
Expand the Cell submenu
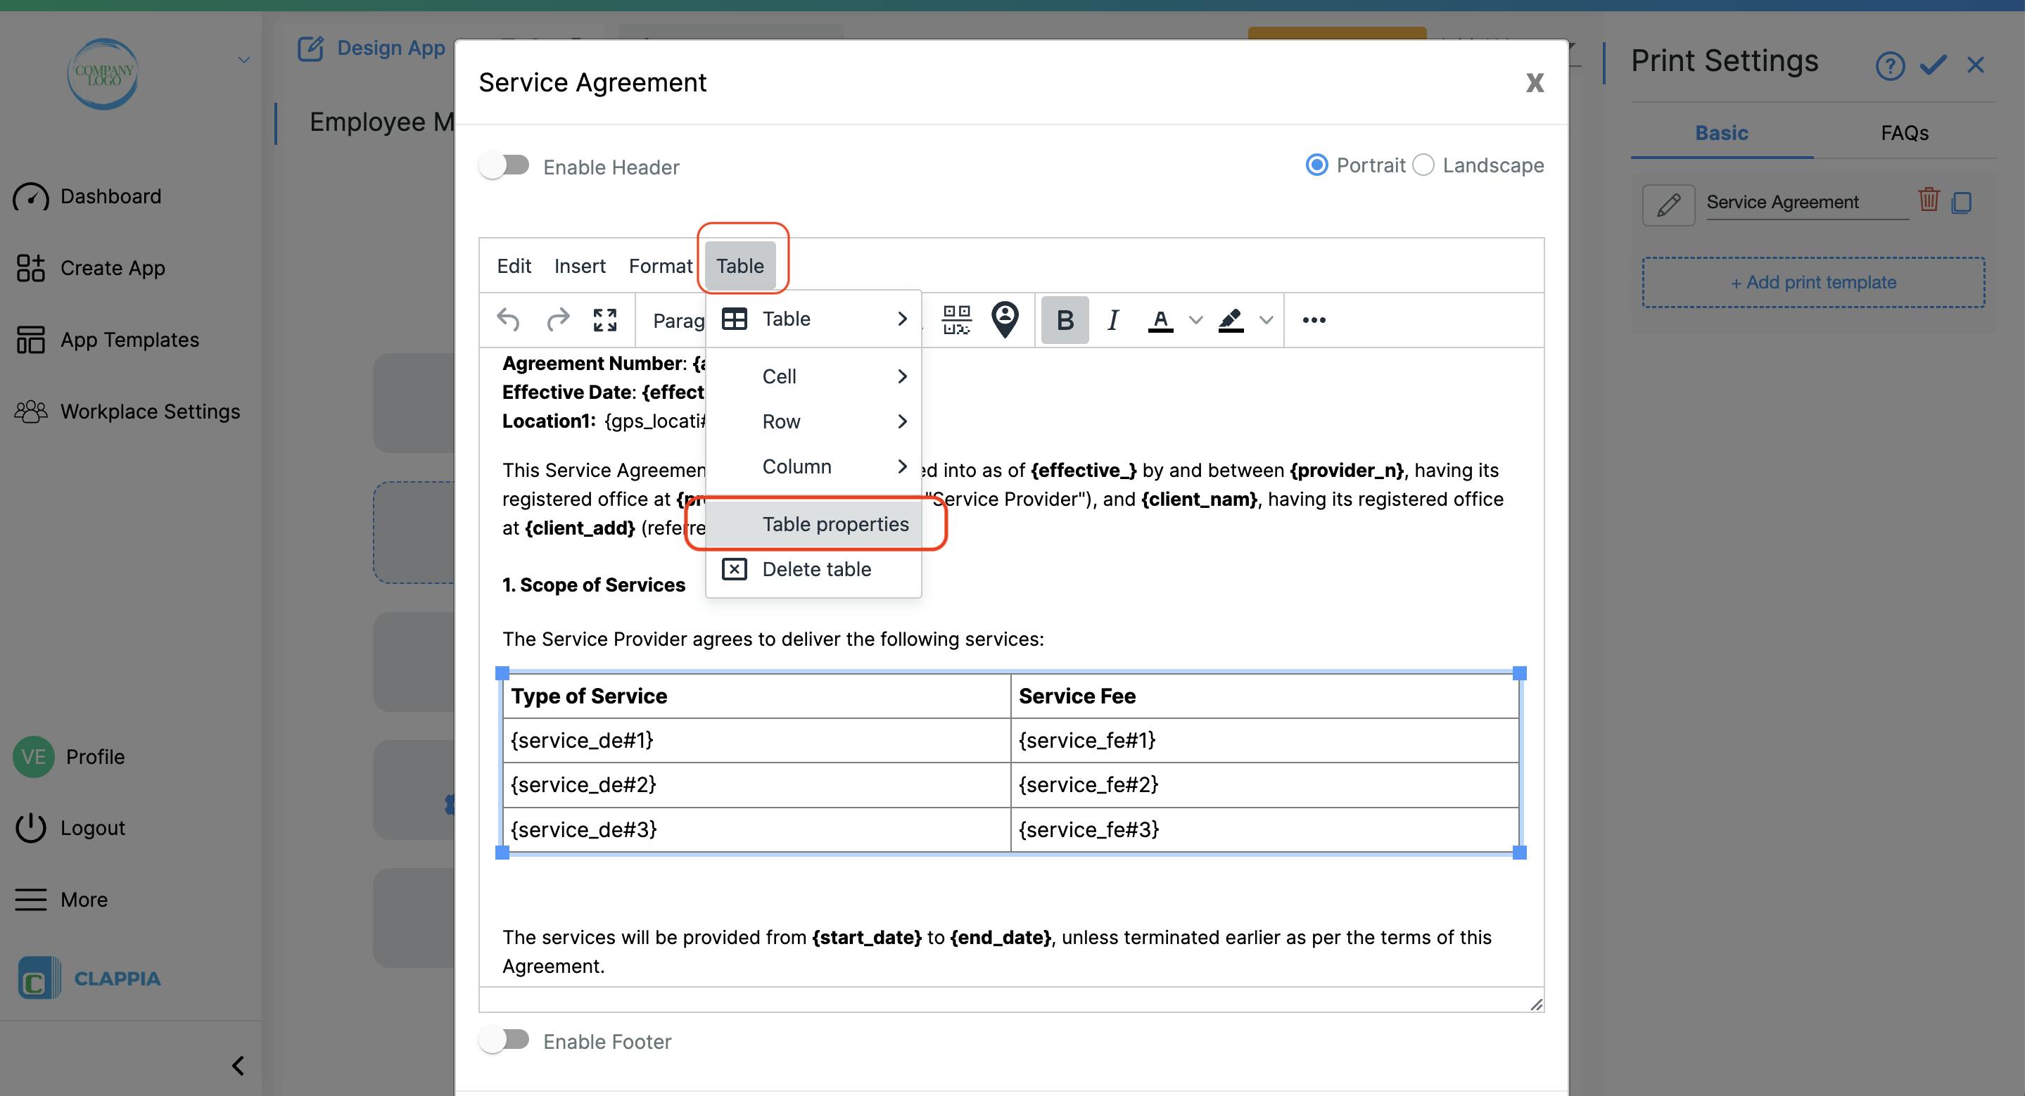click(813, 376)
